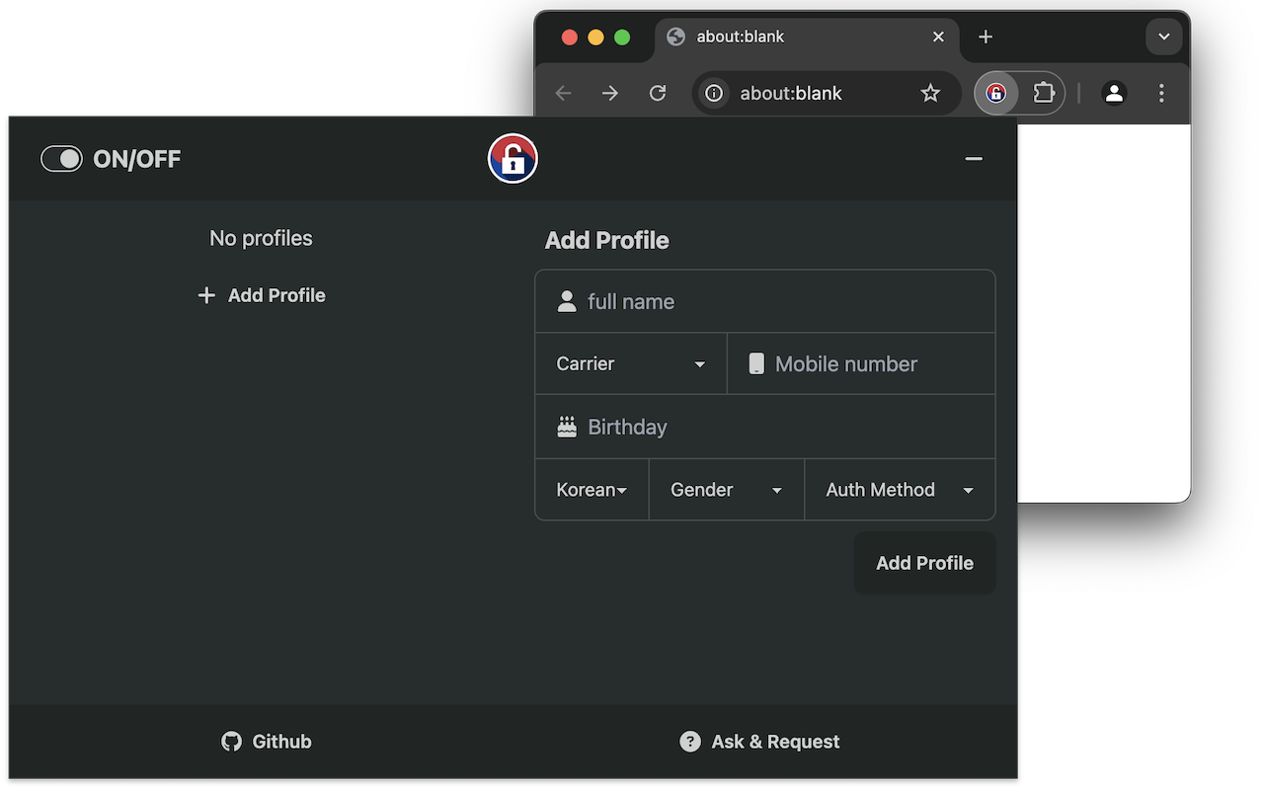Viewport: 1264px width, 790px height.
Task: Click the No profiles text
Action: point(261,238)
